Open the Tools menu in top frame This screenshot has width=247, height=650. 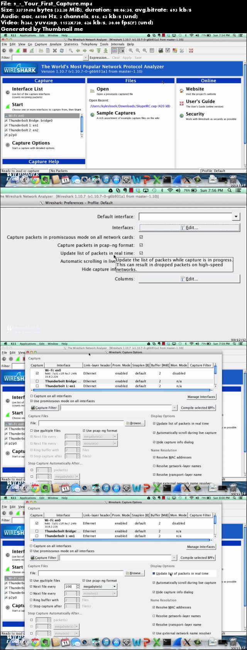104,44
